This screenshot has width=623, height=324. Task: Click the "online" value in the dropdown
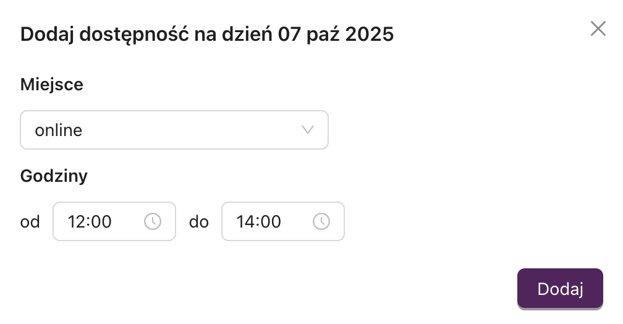coord(59,130)
